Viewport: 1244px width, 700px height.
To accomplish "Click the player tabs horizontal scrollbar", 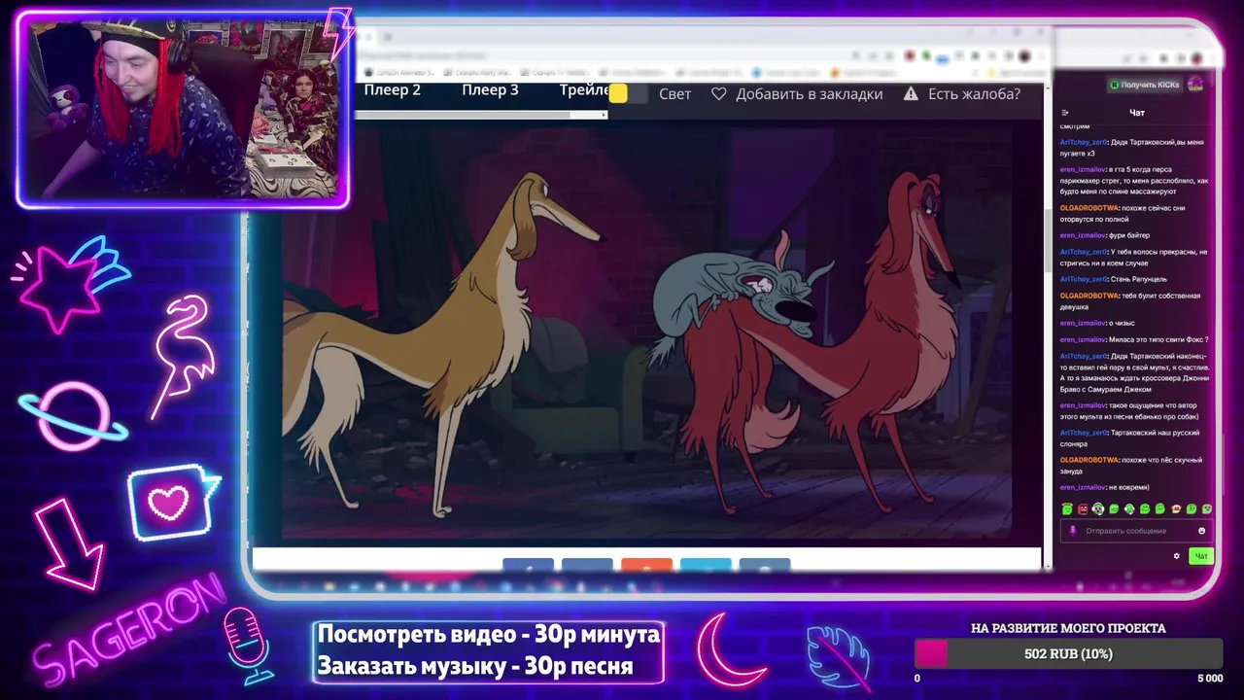I will pyautogui.click(x=481, y=115).
